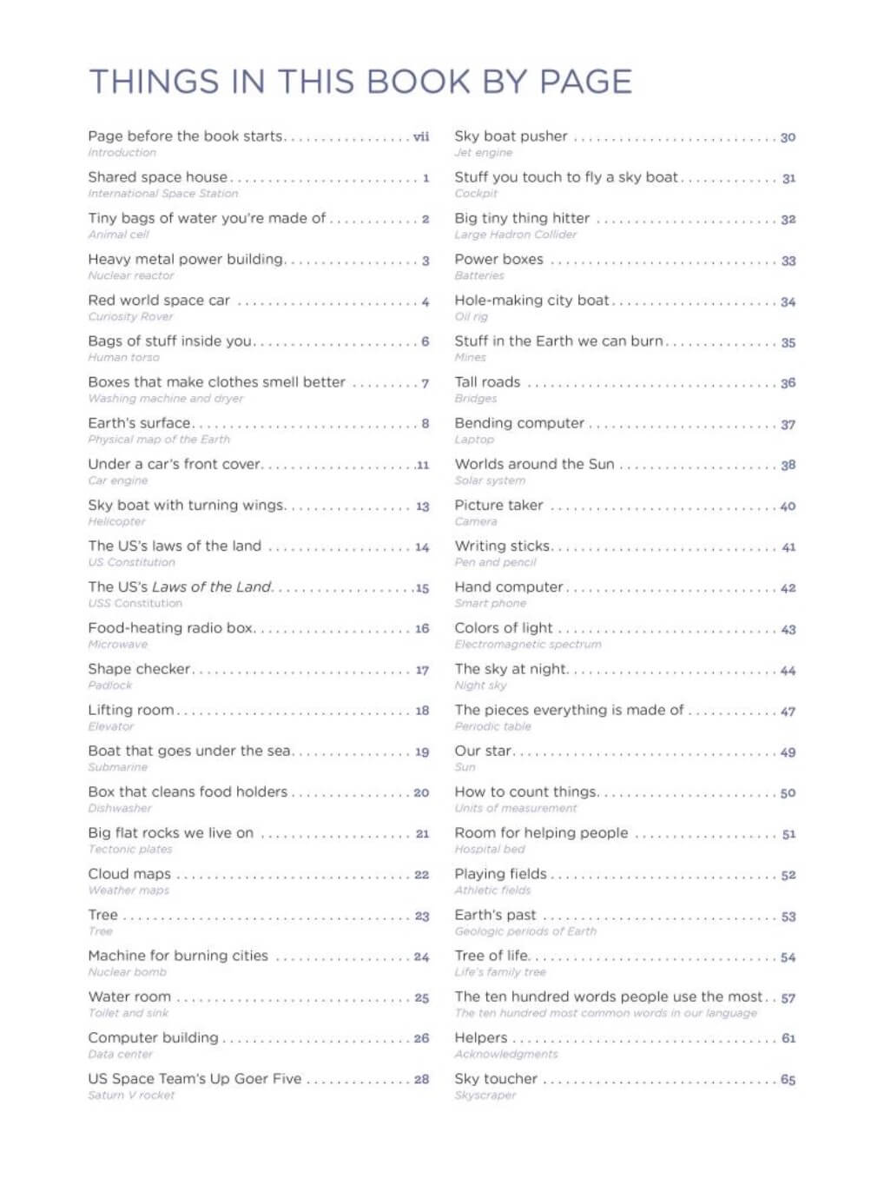Viewport: 884px width, 1192px height.
Task: Click "Tiny bags of water you're made of"
Action: (207, 218)
